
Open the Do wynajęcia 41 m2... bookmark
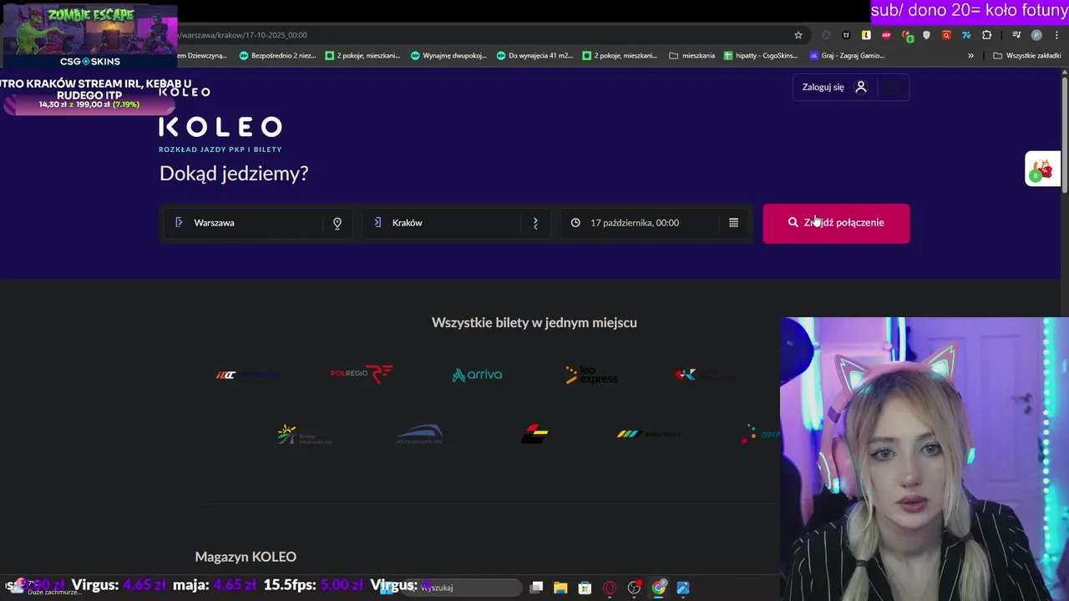coord(534,56)
